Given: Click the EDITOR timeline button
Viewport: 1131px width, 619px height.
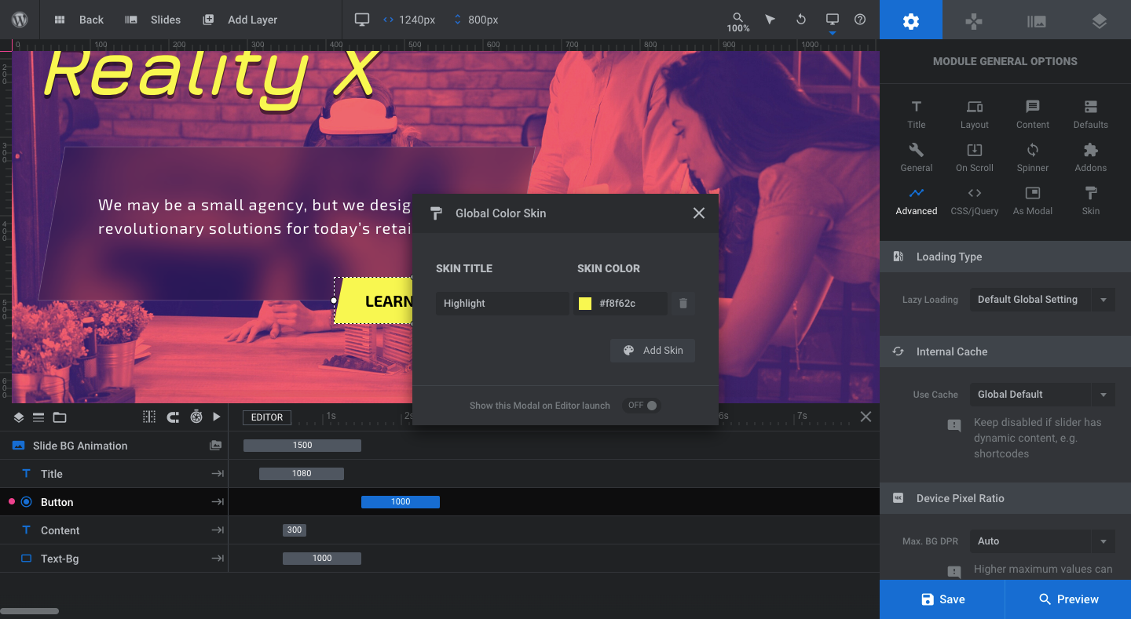Looking at the screenshot, I should coord(267,417).
